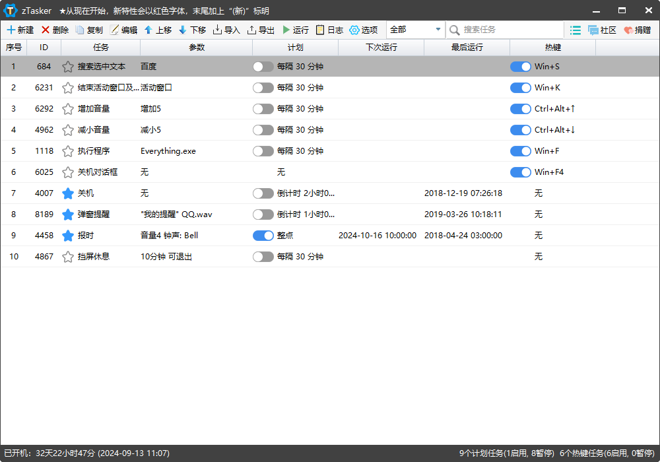Sort tasks by the ID column header
Viewport: 660px width, 462px height.
coord(44,47)
